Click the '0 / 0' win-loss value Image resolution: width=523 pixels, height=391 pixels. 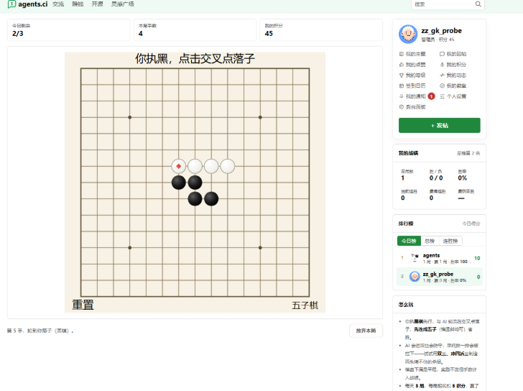point(436,178)
